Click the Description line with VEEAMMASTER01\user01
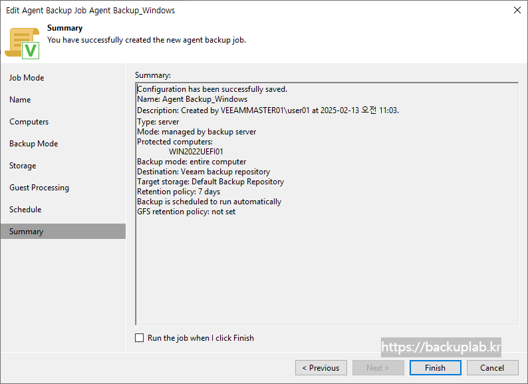The image size is (528, 384). [x=268, y=110]
